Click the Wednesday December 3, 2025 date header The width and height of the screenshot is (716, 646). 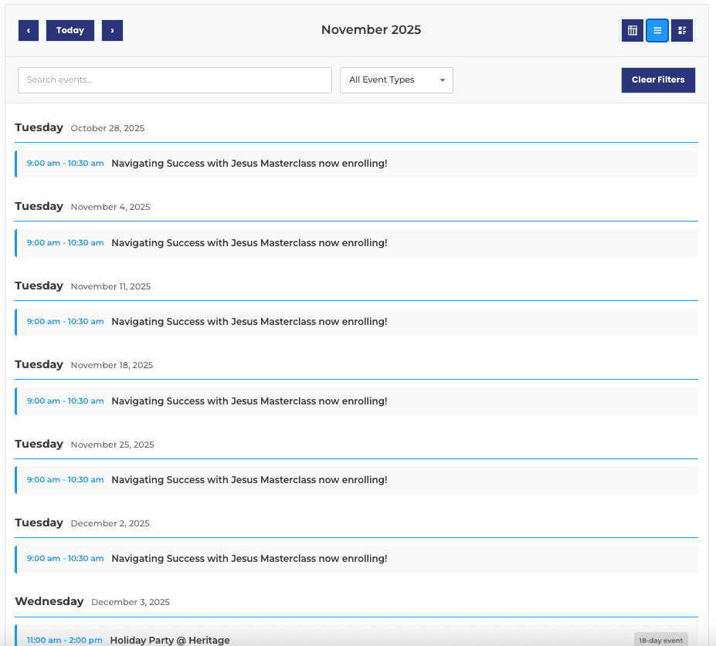(x=92, y=602)
